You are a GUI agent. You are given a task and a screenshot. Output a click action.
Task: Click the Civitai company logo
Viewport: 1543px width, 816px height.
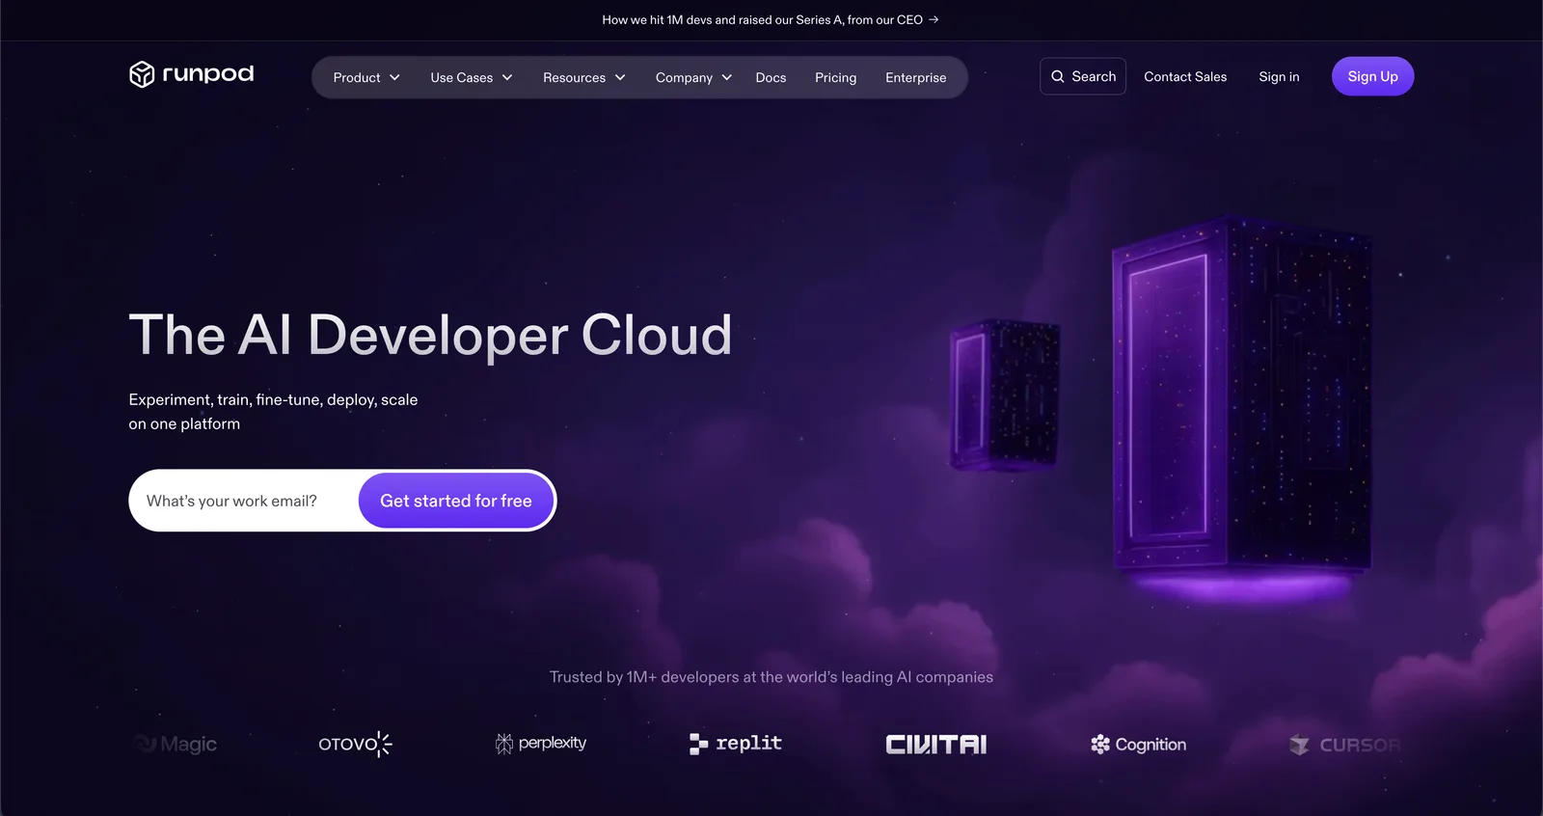tap(936, 744)
